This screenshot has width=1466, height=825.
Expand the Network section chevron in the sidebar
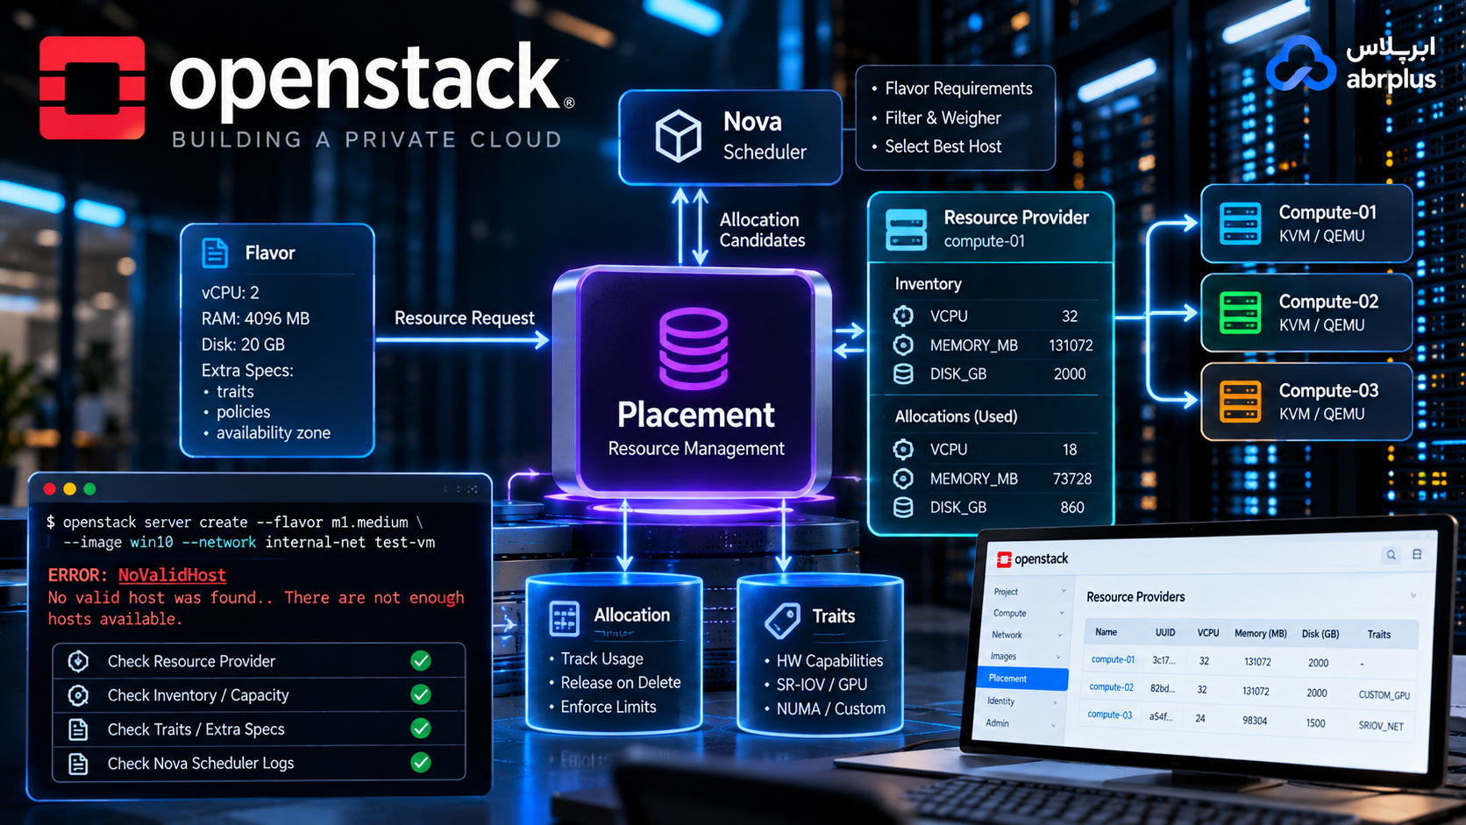coord(1060,635)
